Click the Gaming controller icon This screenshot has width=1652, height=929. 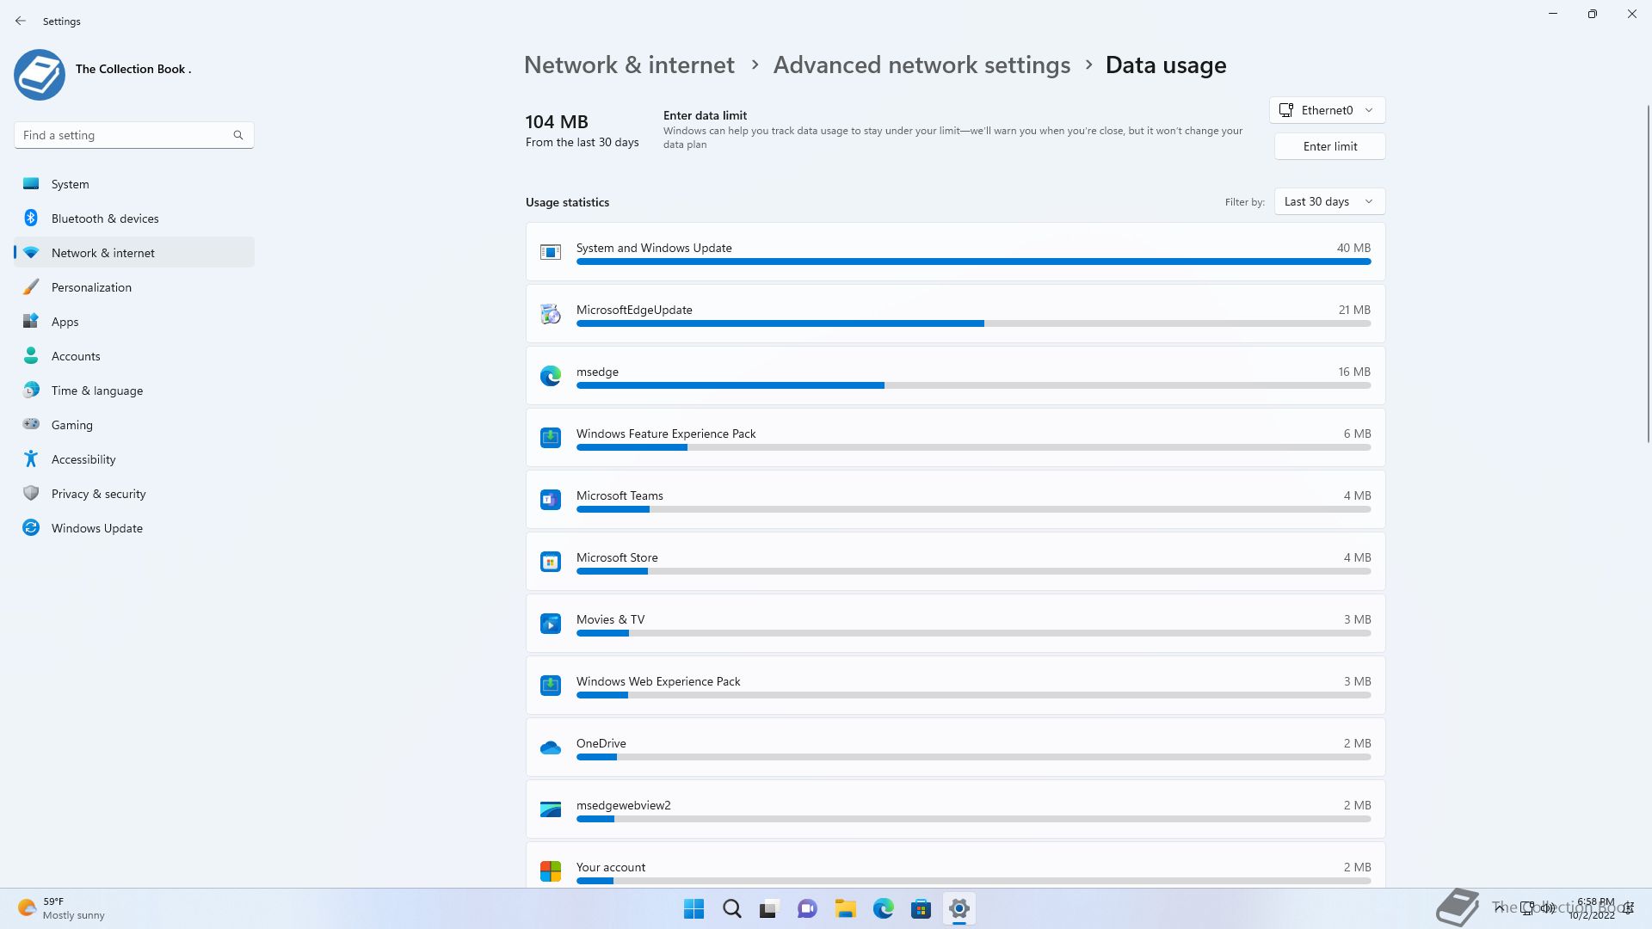coord(31,423)
